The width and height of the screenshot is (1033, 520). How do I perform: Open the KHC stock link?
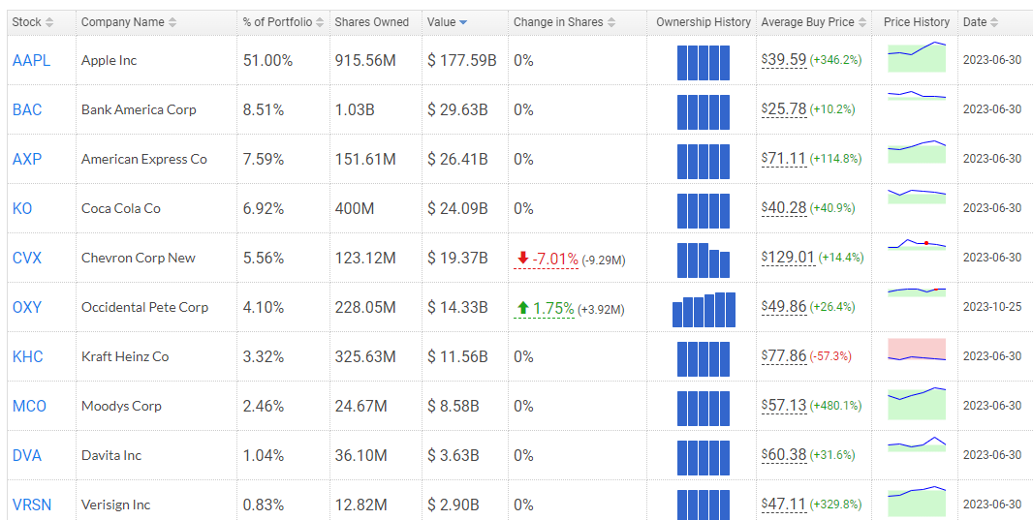coord(28,356)
